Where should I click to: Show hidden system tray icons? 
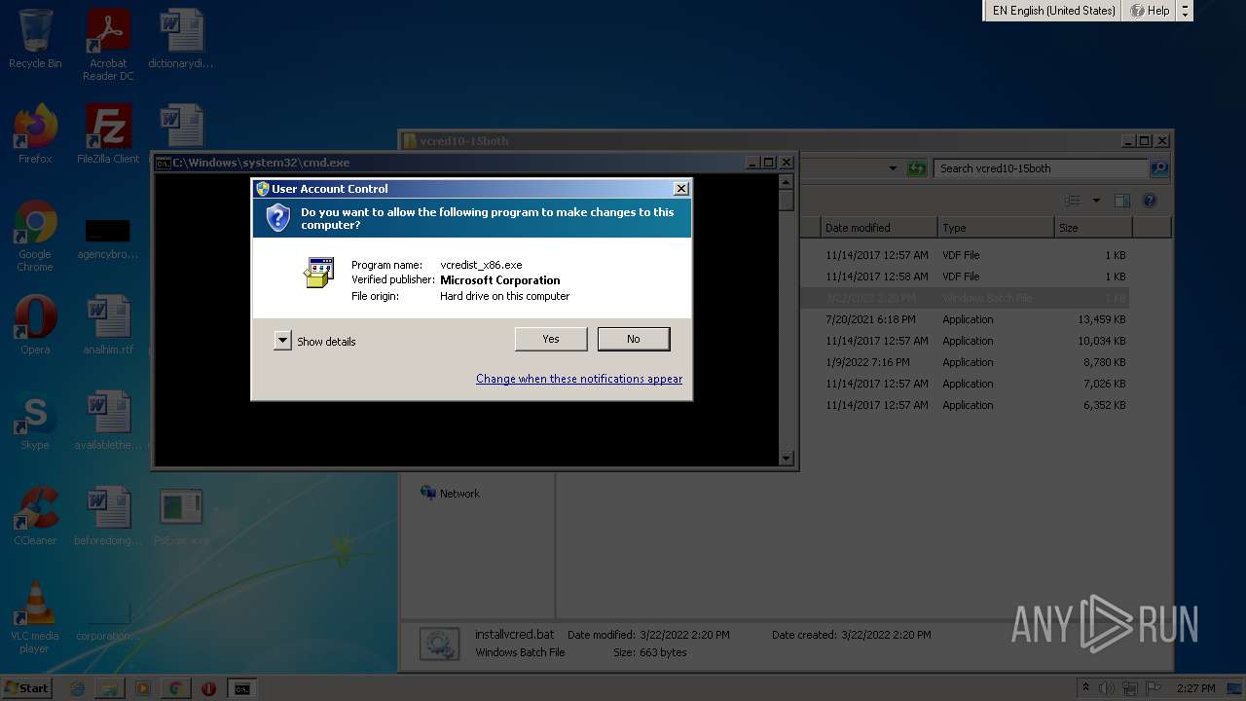(x=1085, y=688)
